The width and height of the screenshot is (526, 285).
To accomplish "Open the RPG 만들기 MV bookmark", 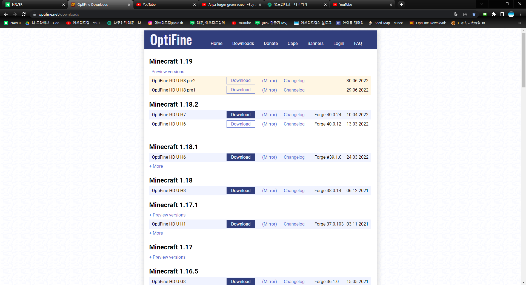I will 273,23.
